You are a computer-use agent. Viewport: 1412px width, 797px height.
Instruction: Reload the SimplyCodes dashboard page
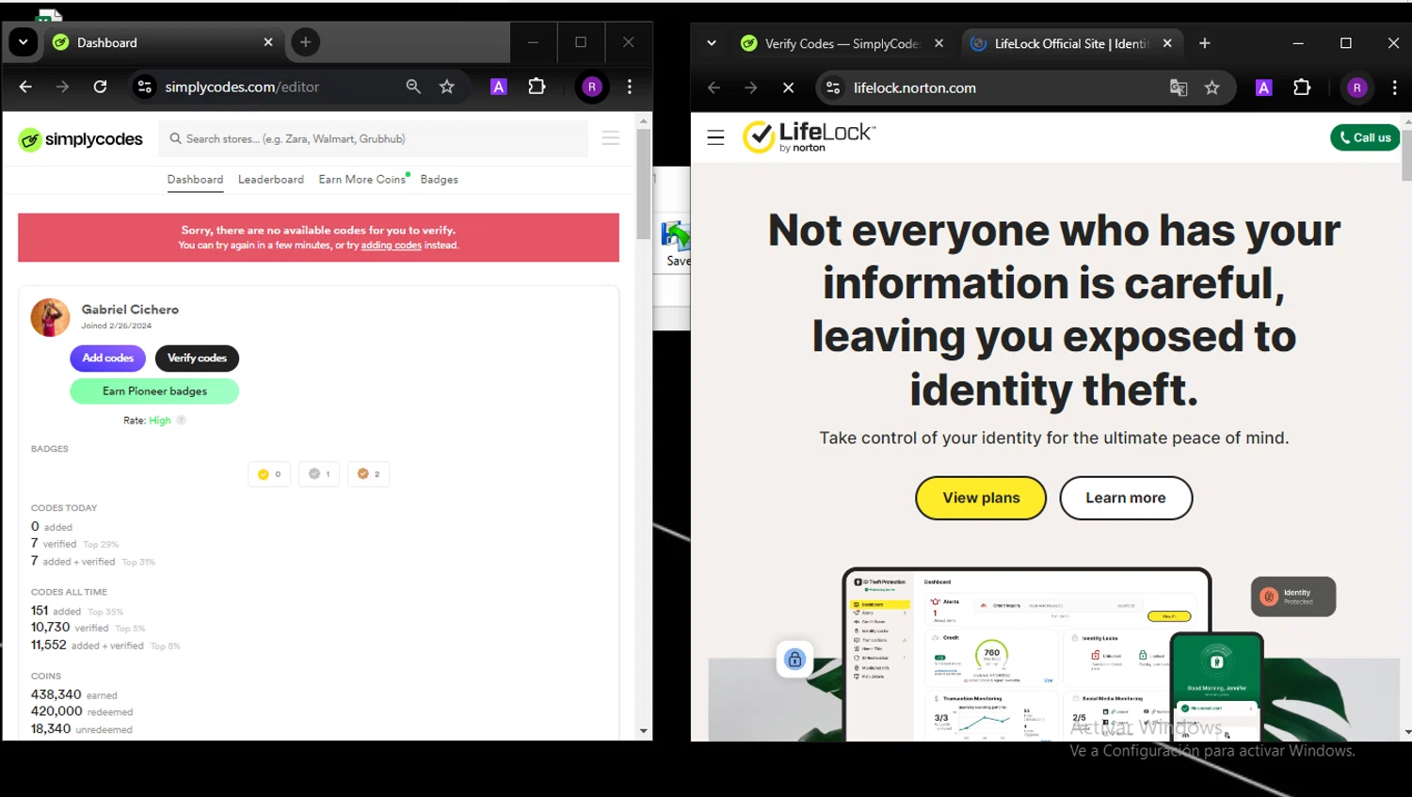[x=100, y=87]
